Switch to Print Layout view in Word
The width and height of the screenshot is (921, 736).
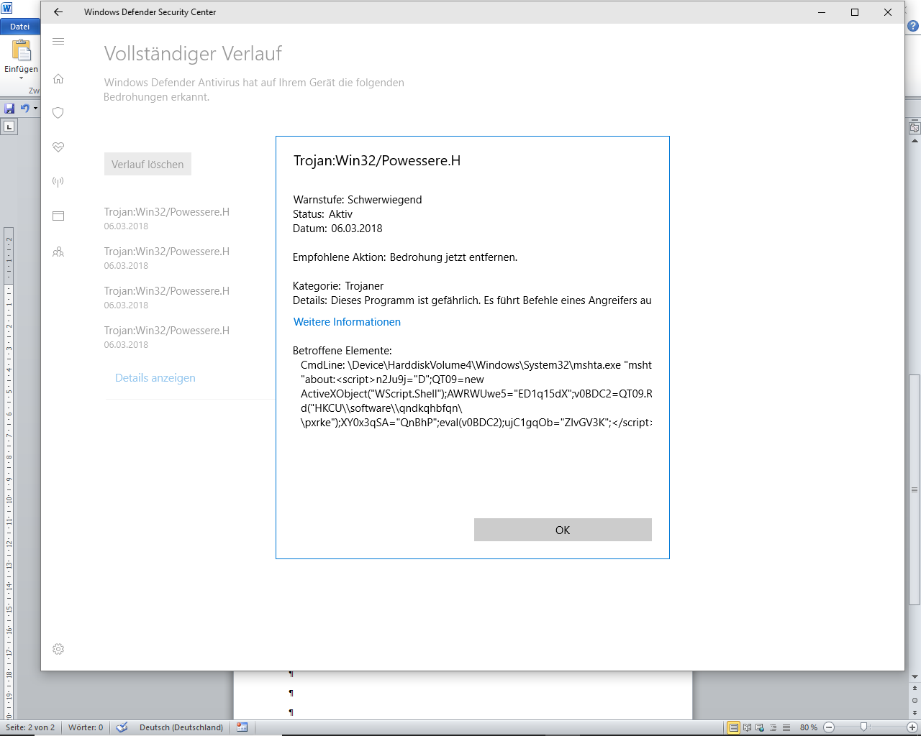733,727
